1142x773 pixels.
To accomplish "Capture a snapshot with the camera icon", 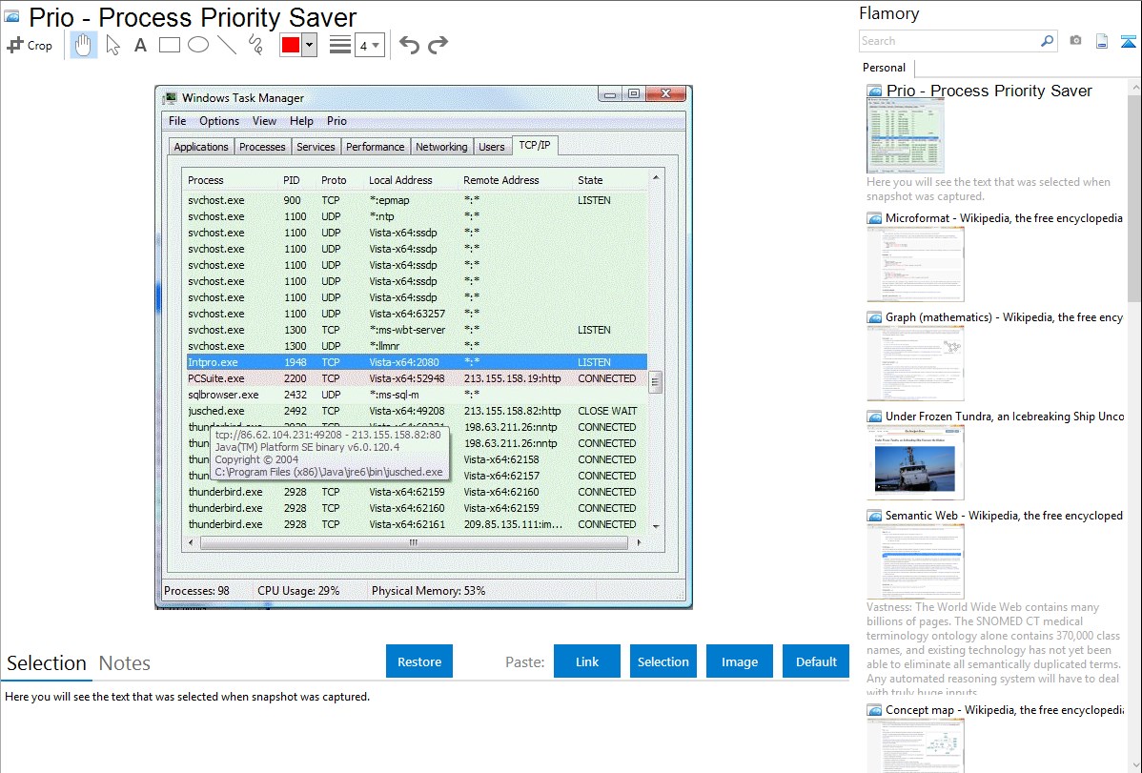I will click(1075, 41).
